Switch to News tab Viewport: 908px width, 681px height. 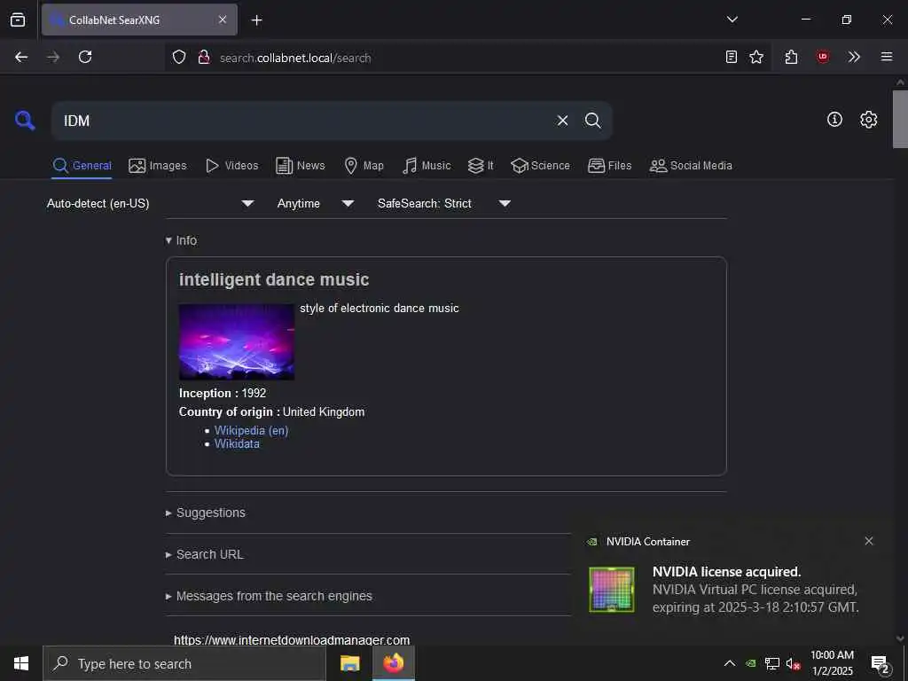301,166
